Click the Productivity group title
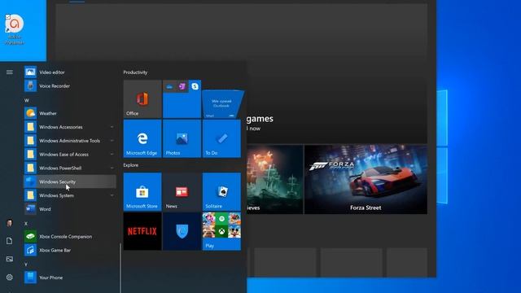Screen dimensions: 521x293 135,72
